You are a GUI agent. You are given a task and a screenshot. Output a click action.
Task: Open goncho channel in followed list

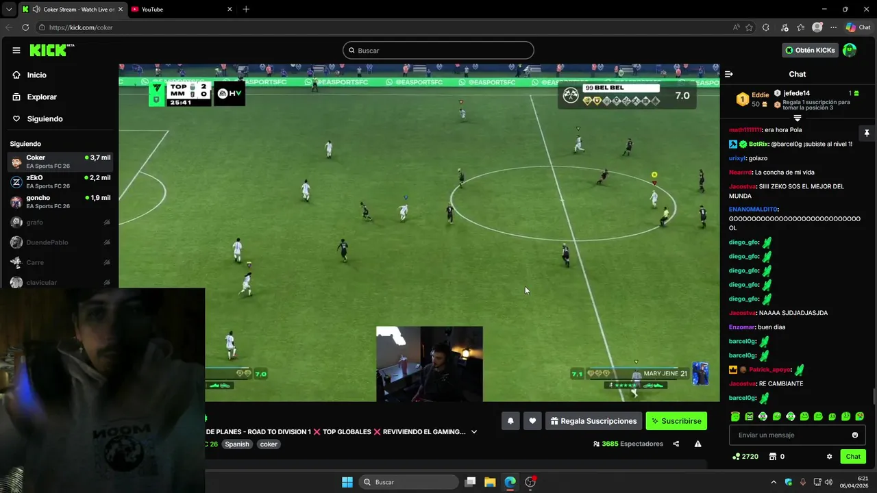(60, 202)
